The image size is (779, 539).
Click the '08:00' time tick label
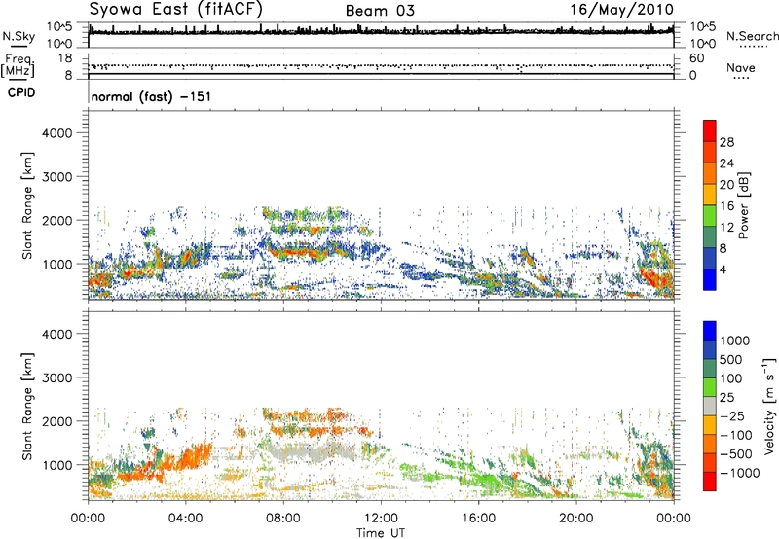282,519
